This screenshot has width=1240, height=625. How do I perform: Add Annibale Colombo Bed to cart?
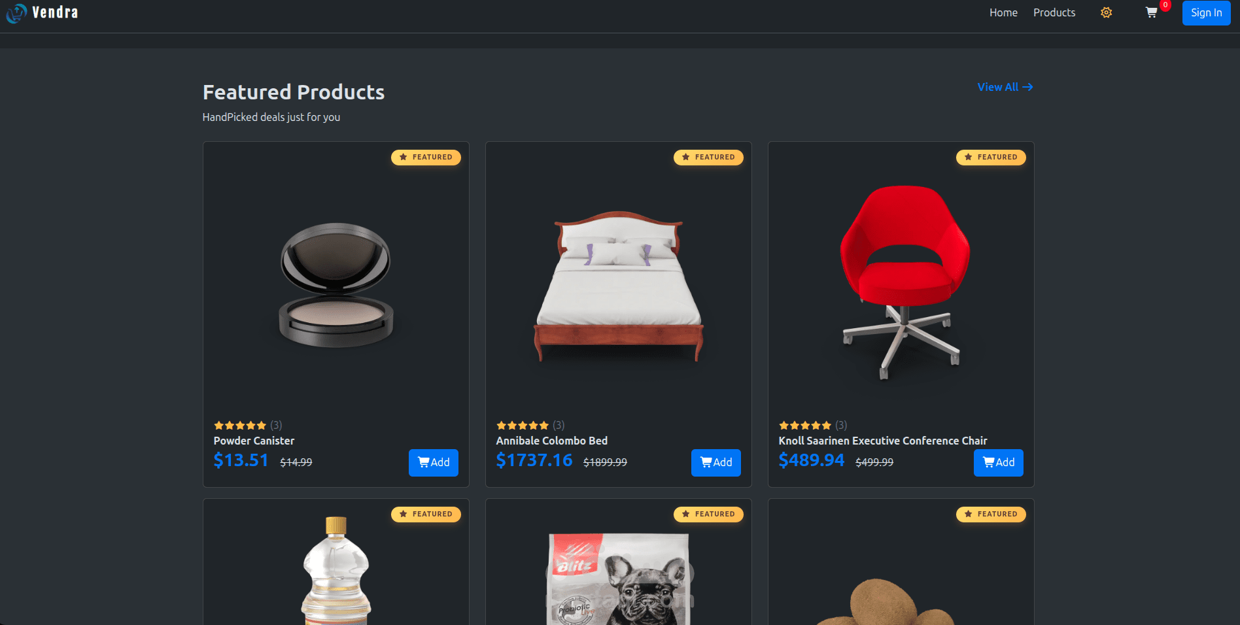pyautogui.click(x=716, y=463)
